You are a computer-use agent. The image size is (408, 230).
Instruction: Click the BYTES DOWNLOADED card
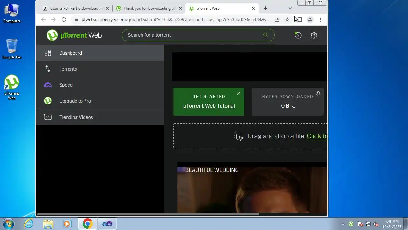pyautogui.click(x=288, y=102)
